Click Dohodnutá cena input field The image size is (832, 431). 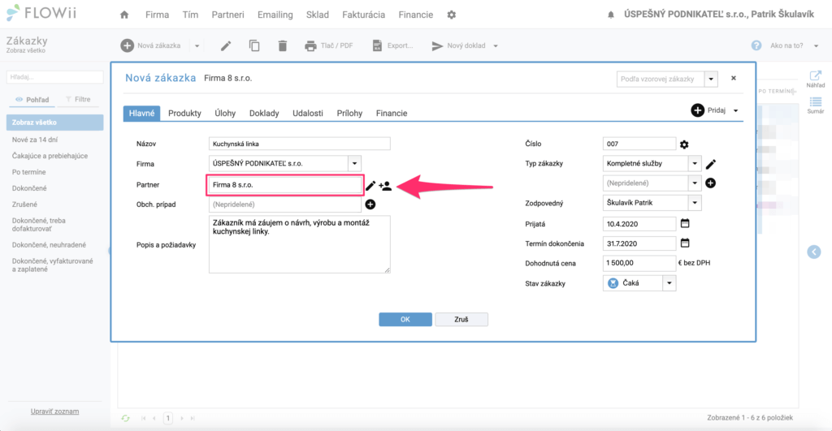click(x=639, y=263)
